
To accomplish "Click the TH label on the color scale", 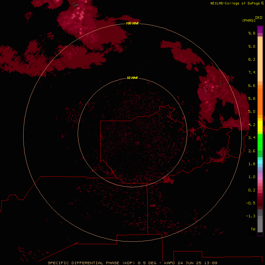I will click(253, 229).
